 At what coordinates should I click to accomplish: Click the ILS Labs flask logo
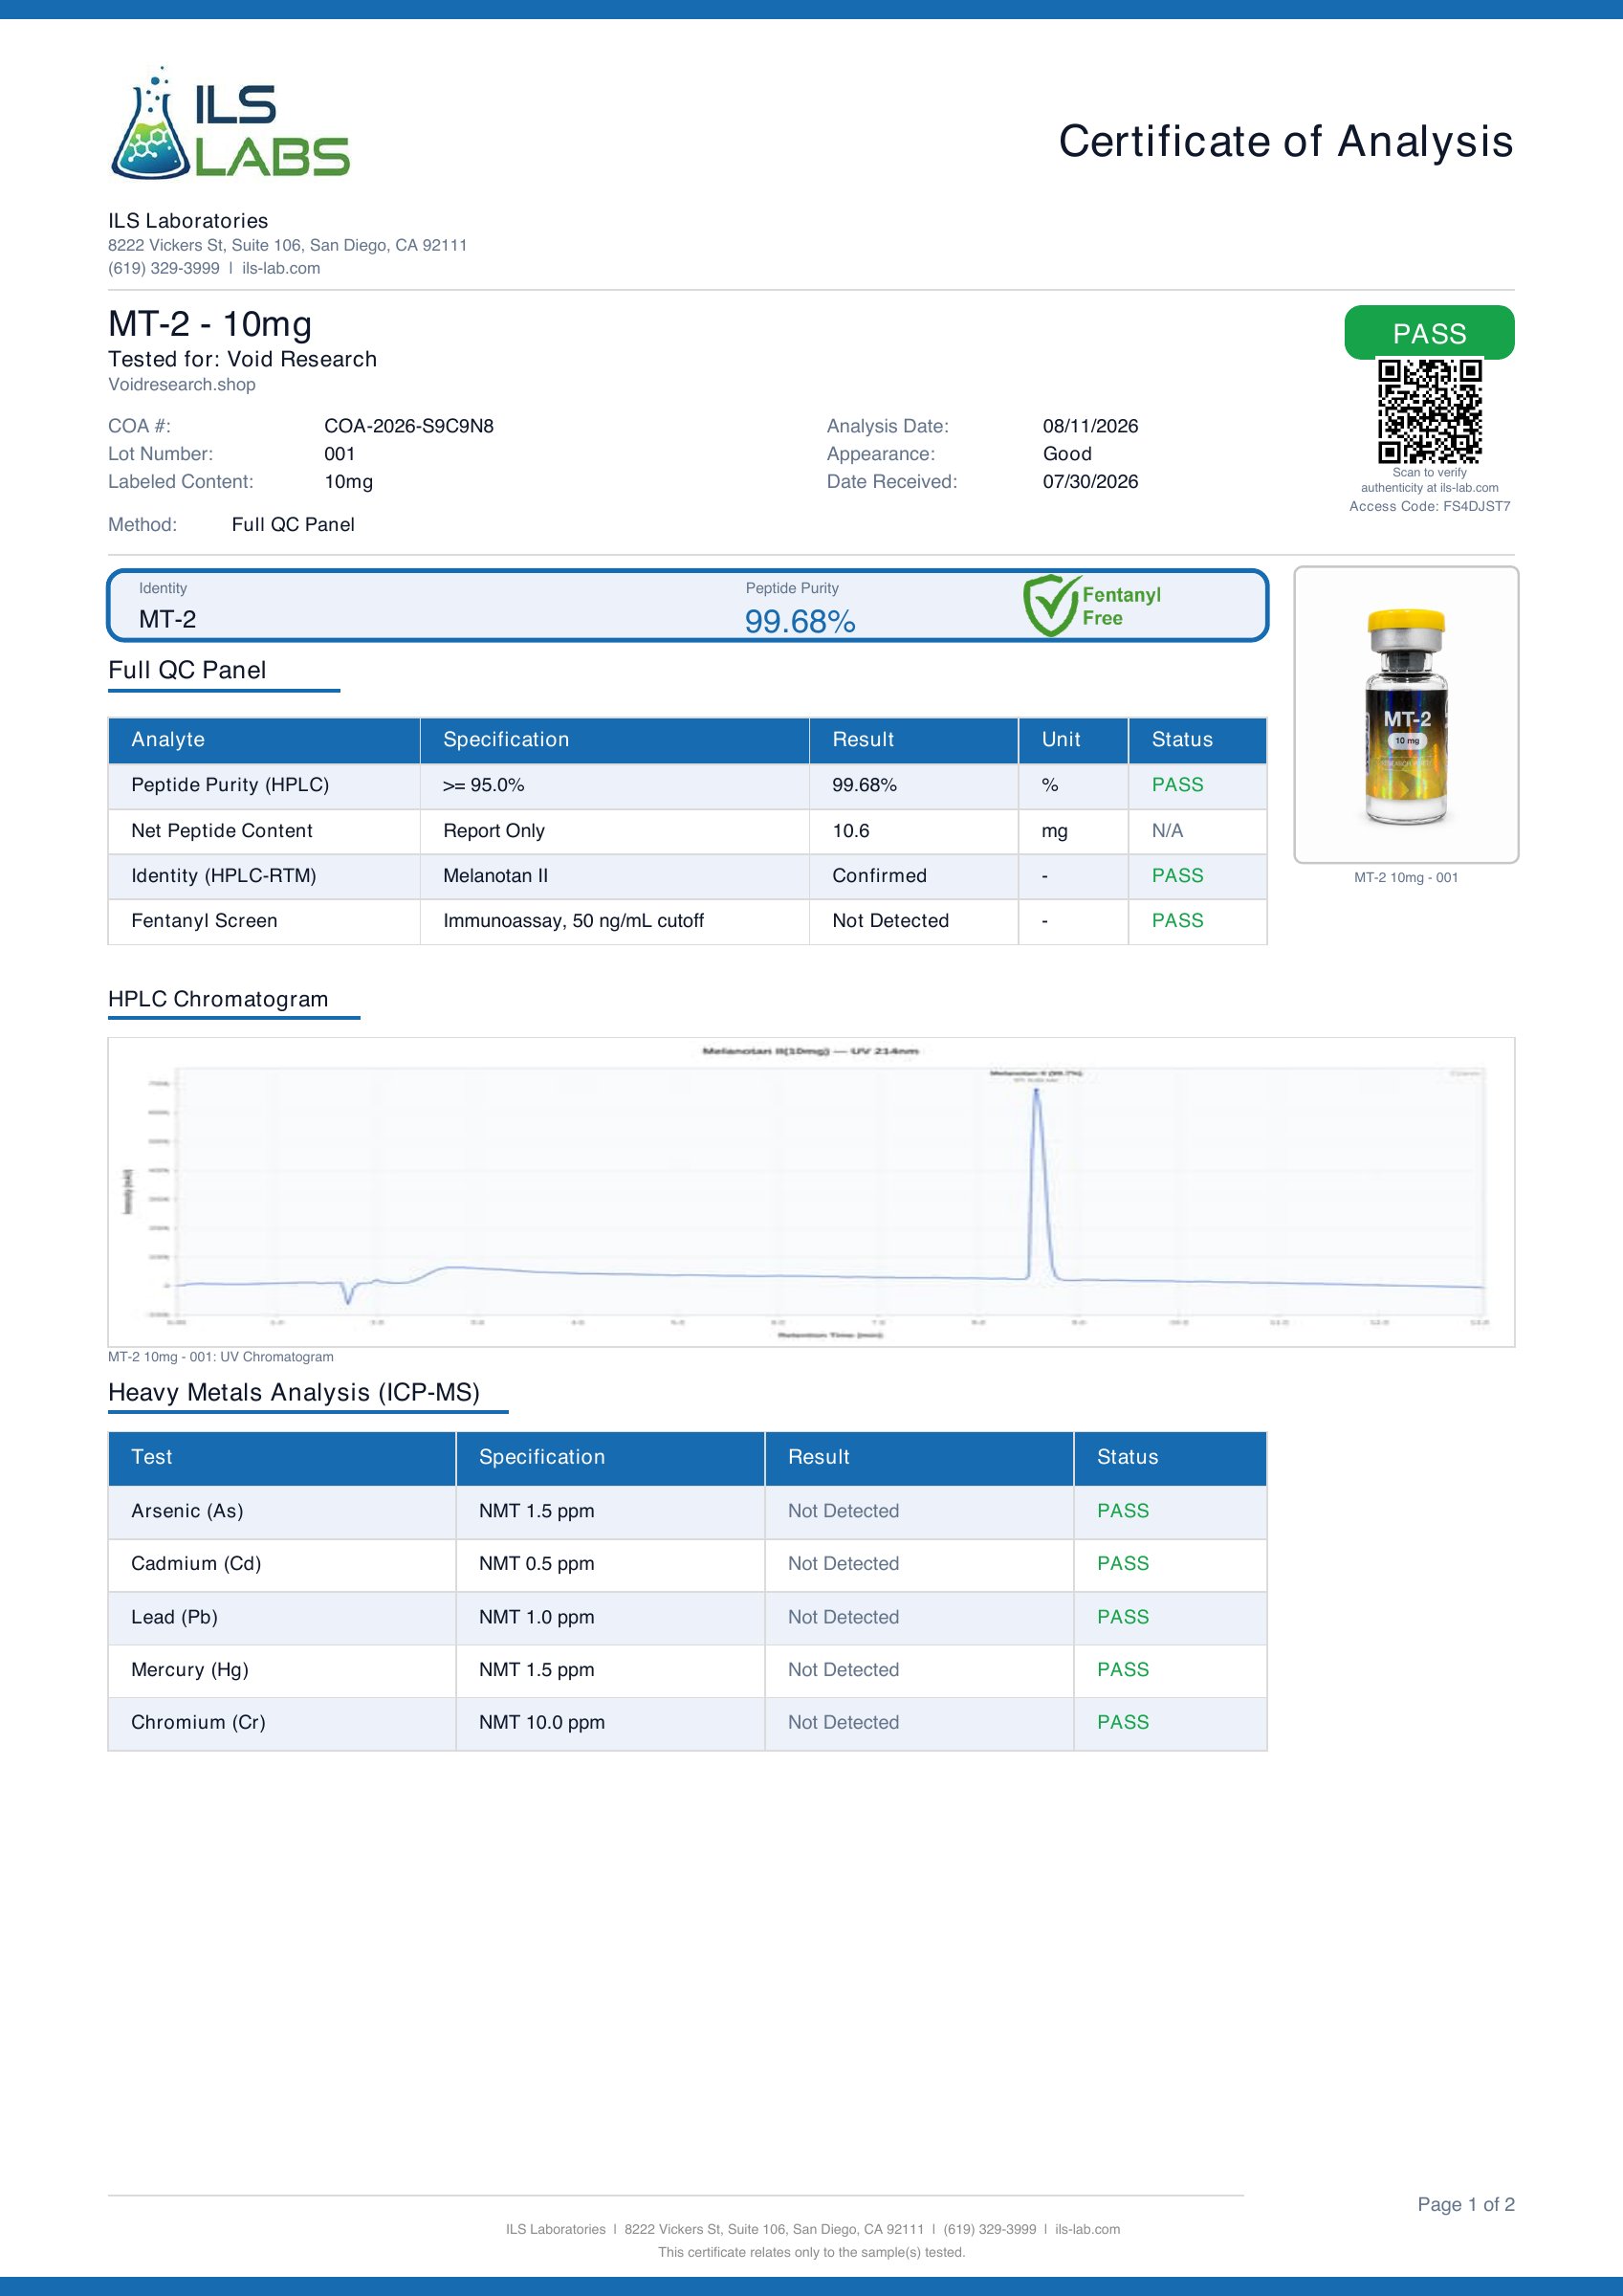(230, 123)
